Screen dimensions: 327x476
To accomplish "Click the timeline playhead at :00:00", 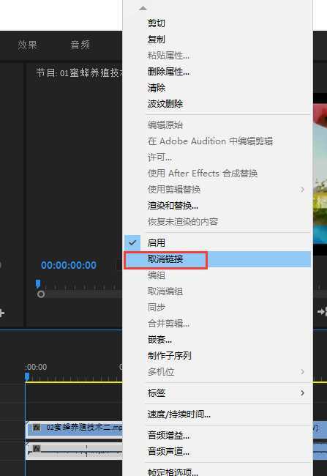I will point(27,376).
